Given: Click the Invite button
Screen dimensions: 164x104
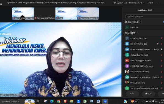Looking at the screenshot, I should (132, 94).
